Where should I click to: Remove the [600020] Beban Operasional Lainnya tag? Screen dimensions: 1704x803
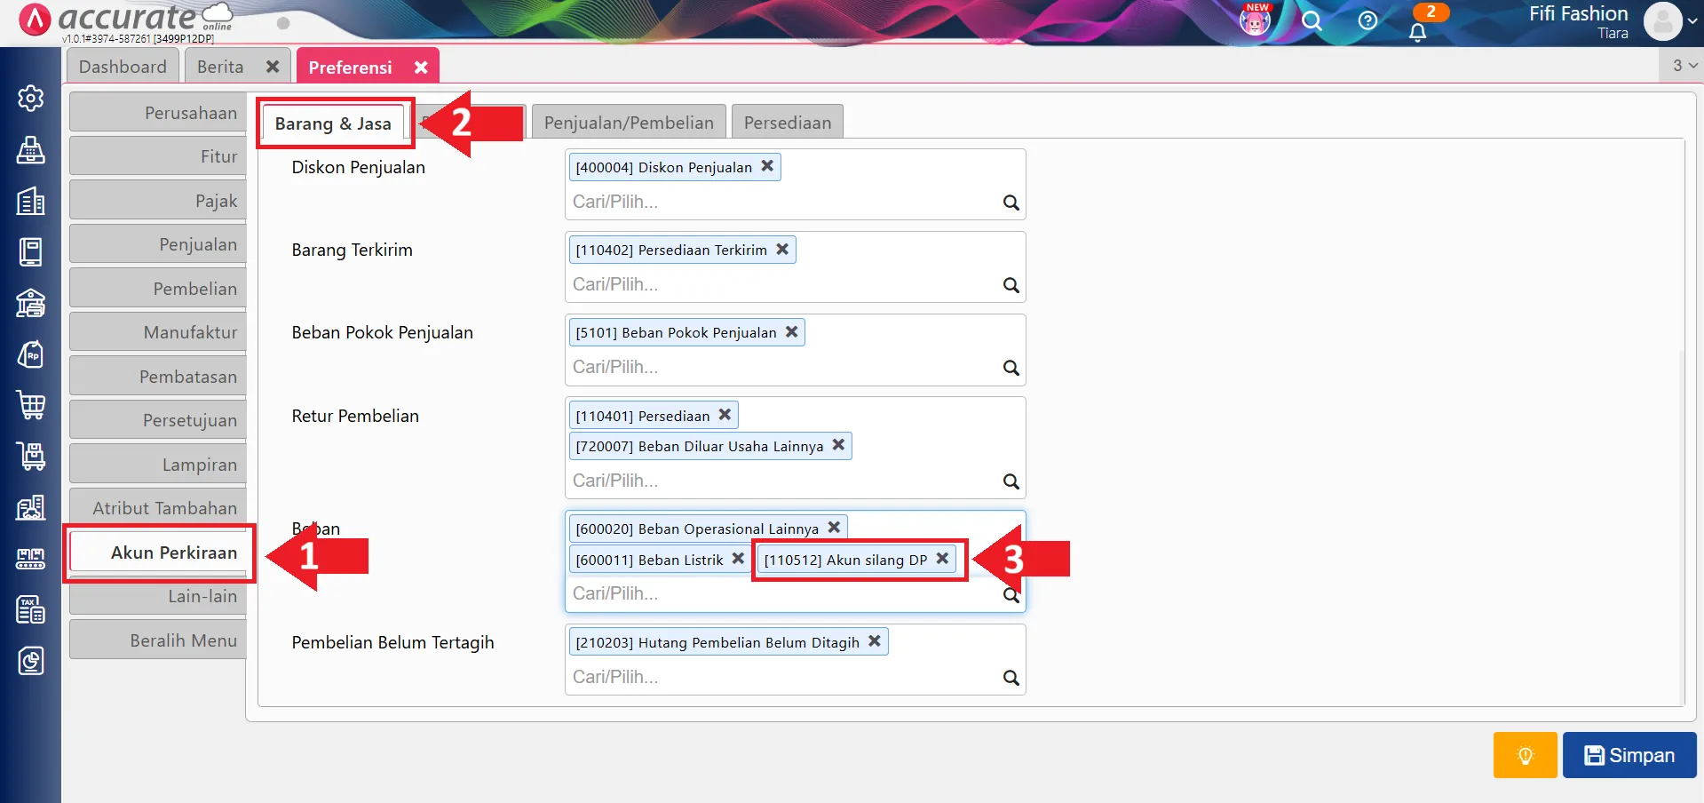tap(834, 528)
